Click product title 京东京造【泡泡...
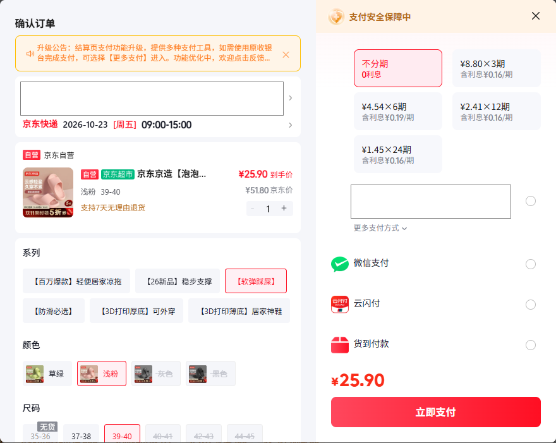Screen dimensions: 556x443 pos(171,174)
